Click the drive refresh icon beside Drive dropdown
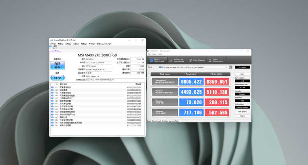The image size is (308, 165). (x=231, y=67)
